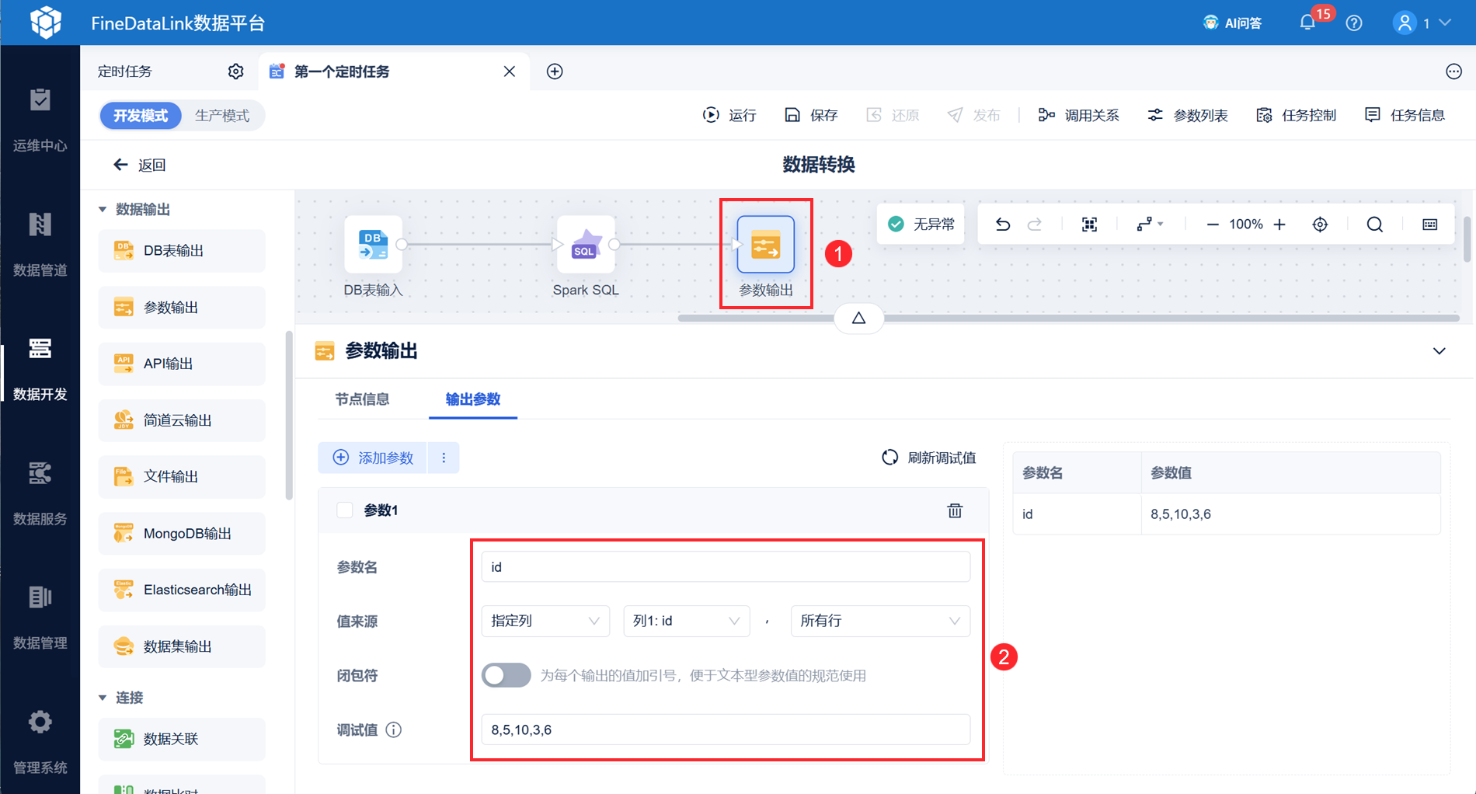Switch to the 输出参数 tab
The width and height of the screenshot is (1476, 794).
point(473,399)
